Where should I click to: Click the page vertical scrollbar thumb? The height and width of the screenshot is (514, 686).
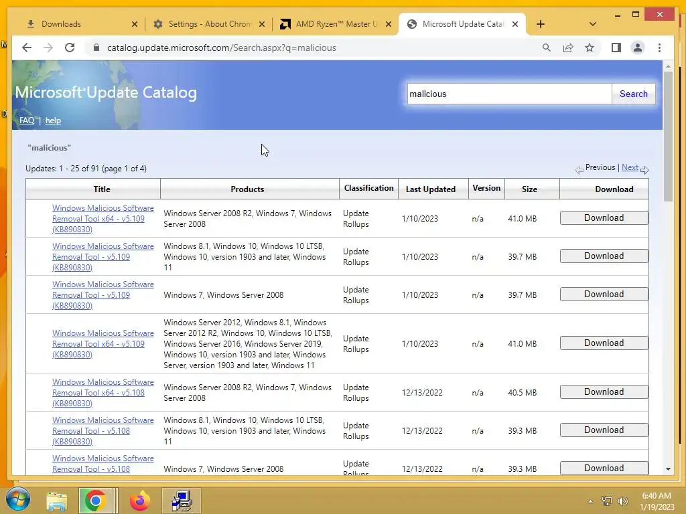pyautogui.click(x=668, y=137)
